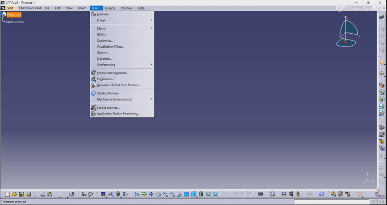This screenshot has width=387, height=205.
Task: Click the Knowledge Inspector icon
Action: pyautogui.click(x=111, y=194)
